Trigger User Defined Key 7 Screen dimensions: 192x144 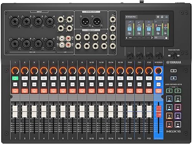[169, 124]
